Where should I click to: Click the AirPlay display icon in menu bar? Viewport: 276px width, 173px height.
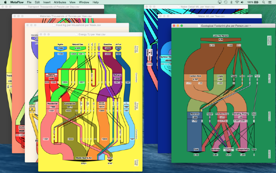point(220,2)
